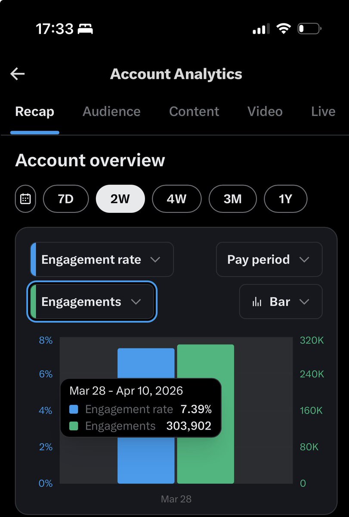Tap the 8% axis label
The width and height of the screenshot is (349, 517).
(46, 340)
